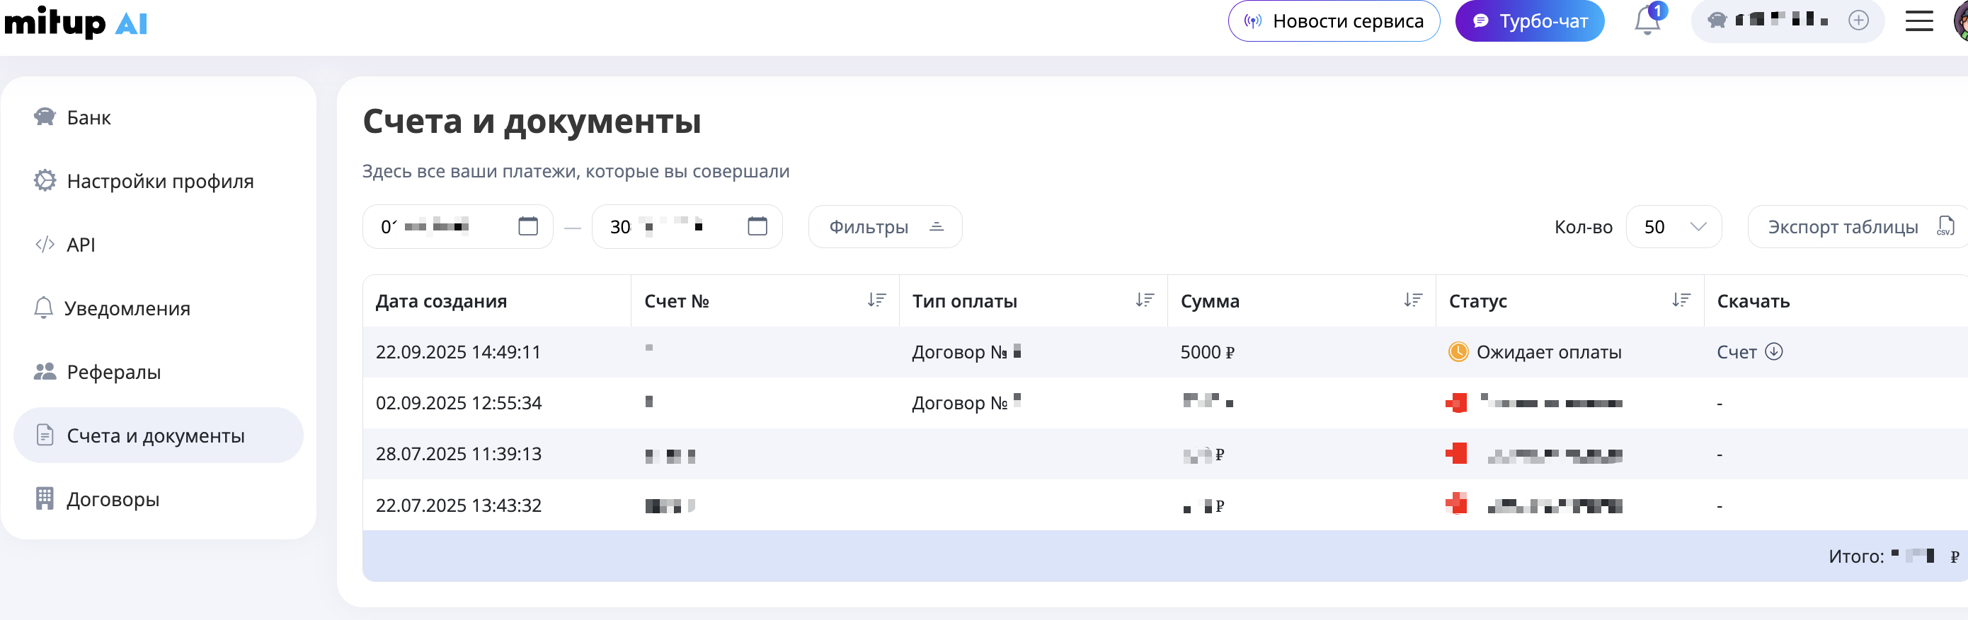
Task: Click the bell icon next to Уведомления
Action: [x=44, y=308]
